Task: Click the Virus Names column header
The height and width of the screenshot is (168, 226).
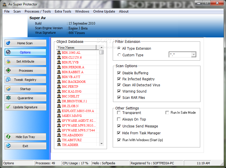Action: point(76,47)
